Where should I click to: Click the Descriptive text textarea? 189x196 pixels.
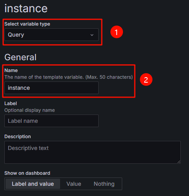coord(92,152)
